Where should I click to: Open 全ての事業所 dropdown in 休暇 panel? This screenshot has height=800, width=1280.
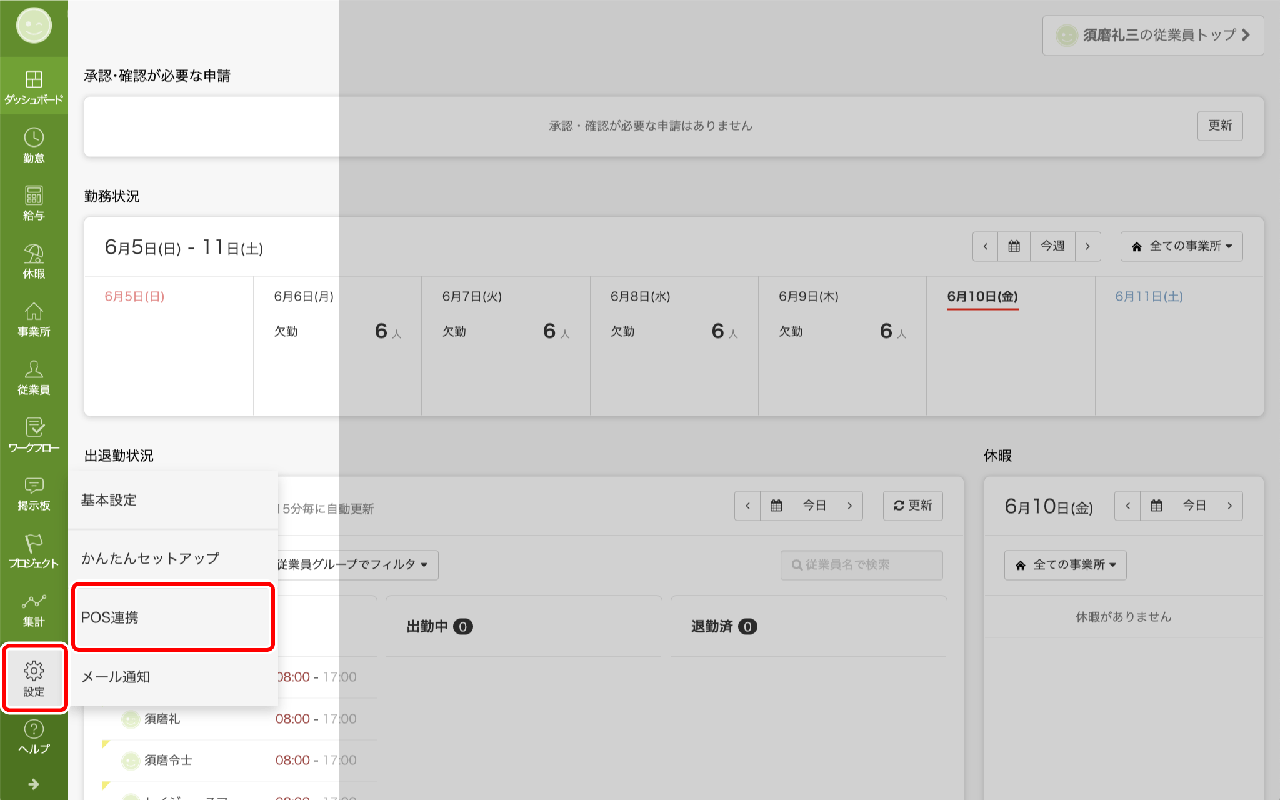pyautogui.click(x=1065, y=565)
